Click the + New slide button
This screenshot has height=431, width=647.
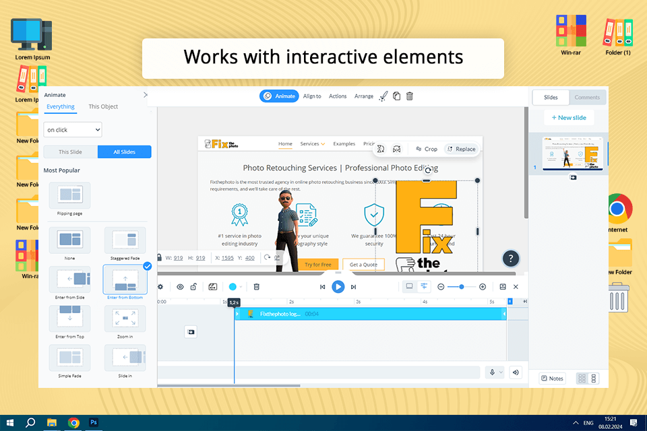569,118
